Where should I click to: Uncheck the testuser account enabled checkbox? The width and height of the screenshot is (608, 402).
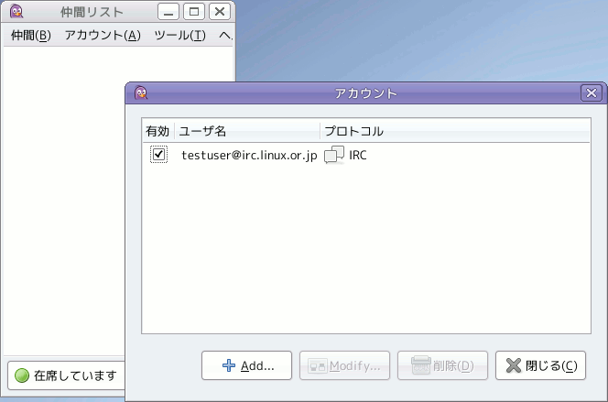click(x=158, y=154)
